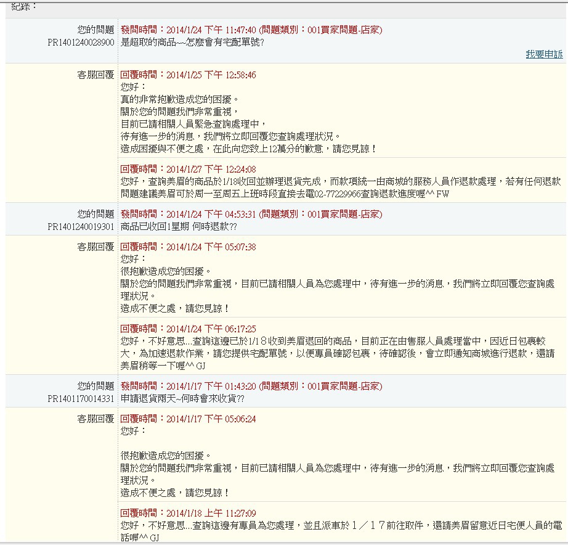Select question number PR1401170014331
Screen dimensions: 568x545
[x=81, y=398]
